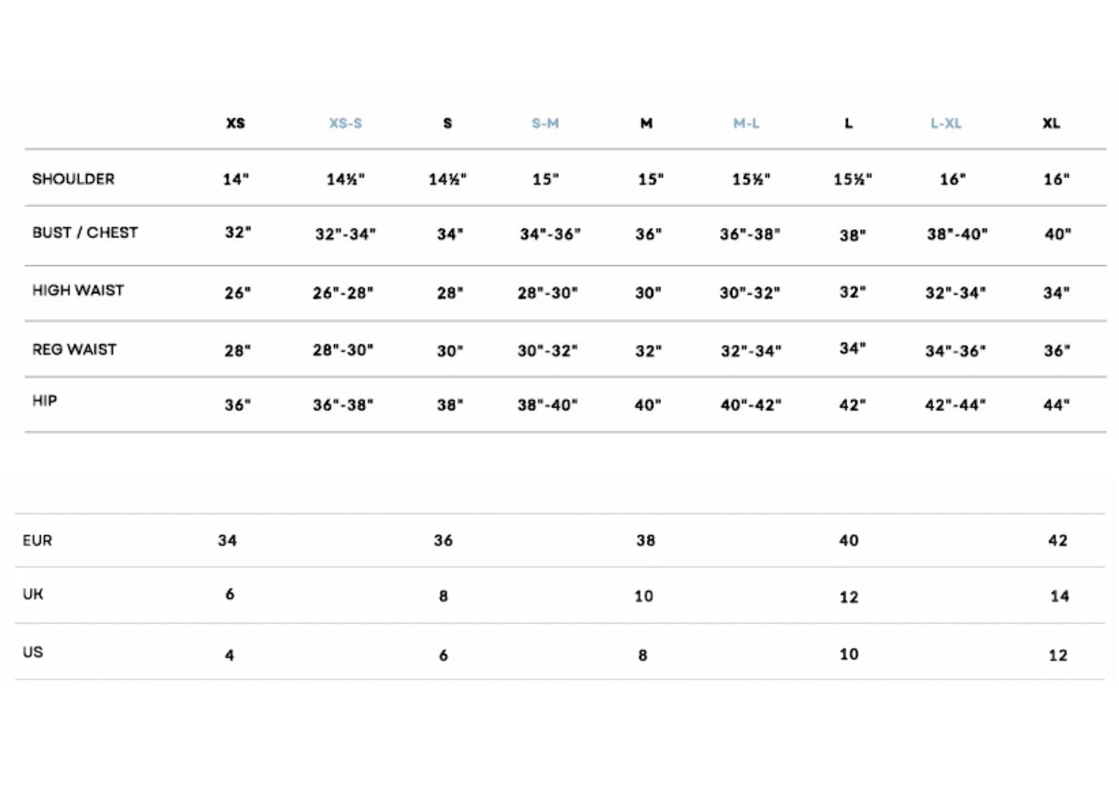The width and height of the screenshot is (1119, 799).
Task: Click the HIP row label
Action: 45,400
